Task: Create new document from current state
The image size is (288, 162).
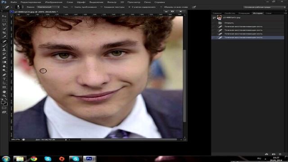Action: pos(266,154)
